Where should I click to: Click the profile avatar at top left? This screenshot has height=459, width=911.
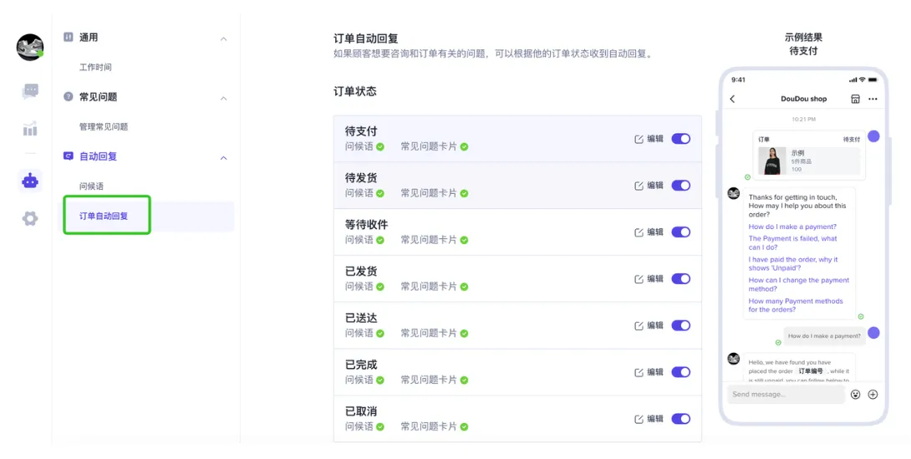[30, 47]
